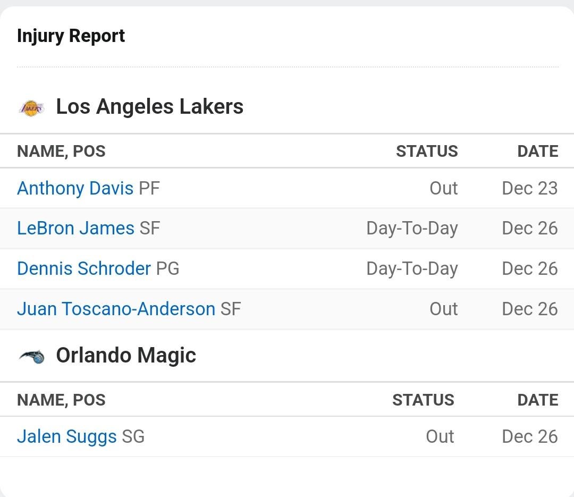Select the Los Angeles Lakers team name
The height and width of the screenshot is (497, 574).
(x=149, y=107)
